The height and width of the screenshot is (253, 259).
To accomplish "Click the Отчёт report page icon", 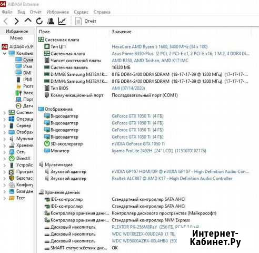I will click(x=78, y=21).
